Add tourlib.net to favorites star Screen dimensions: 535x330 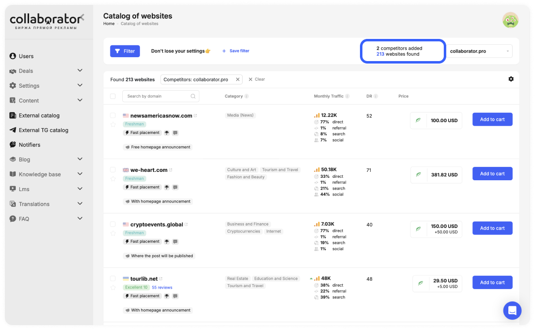tap(113, 287)
